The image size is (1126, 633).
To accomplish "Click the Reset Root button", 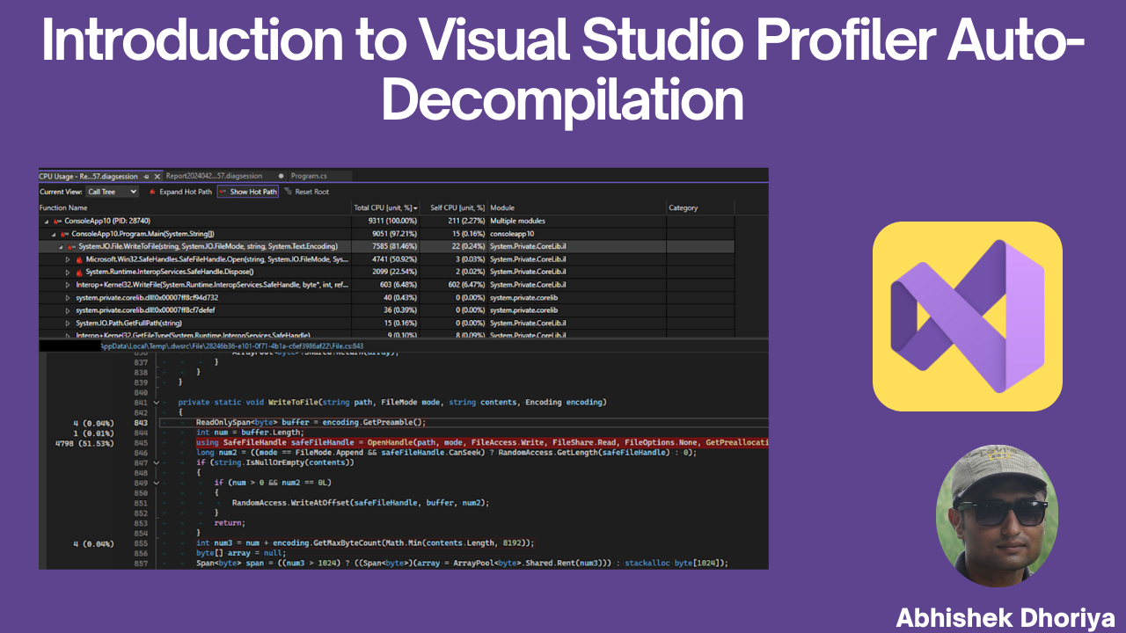I will coord(306,192).
